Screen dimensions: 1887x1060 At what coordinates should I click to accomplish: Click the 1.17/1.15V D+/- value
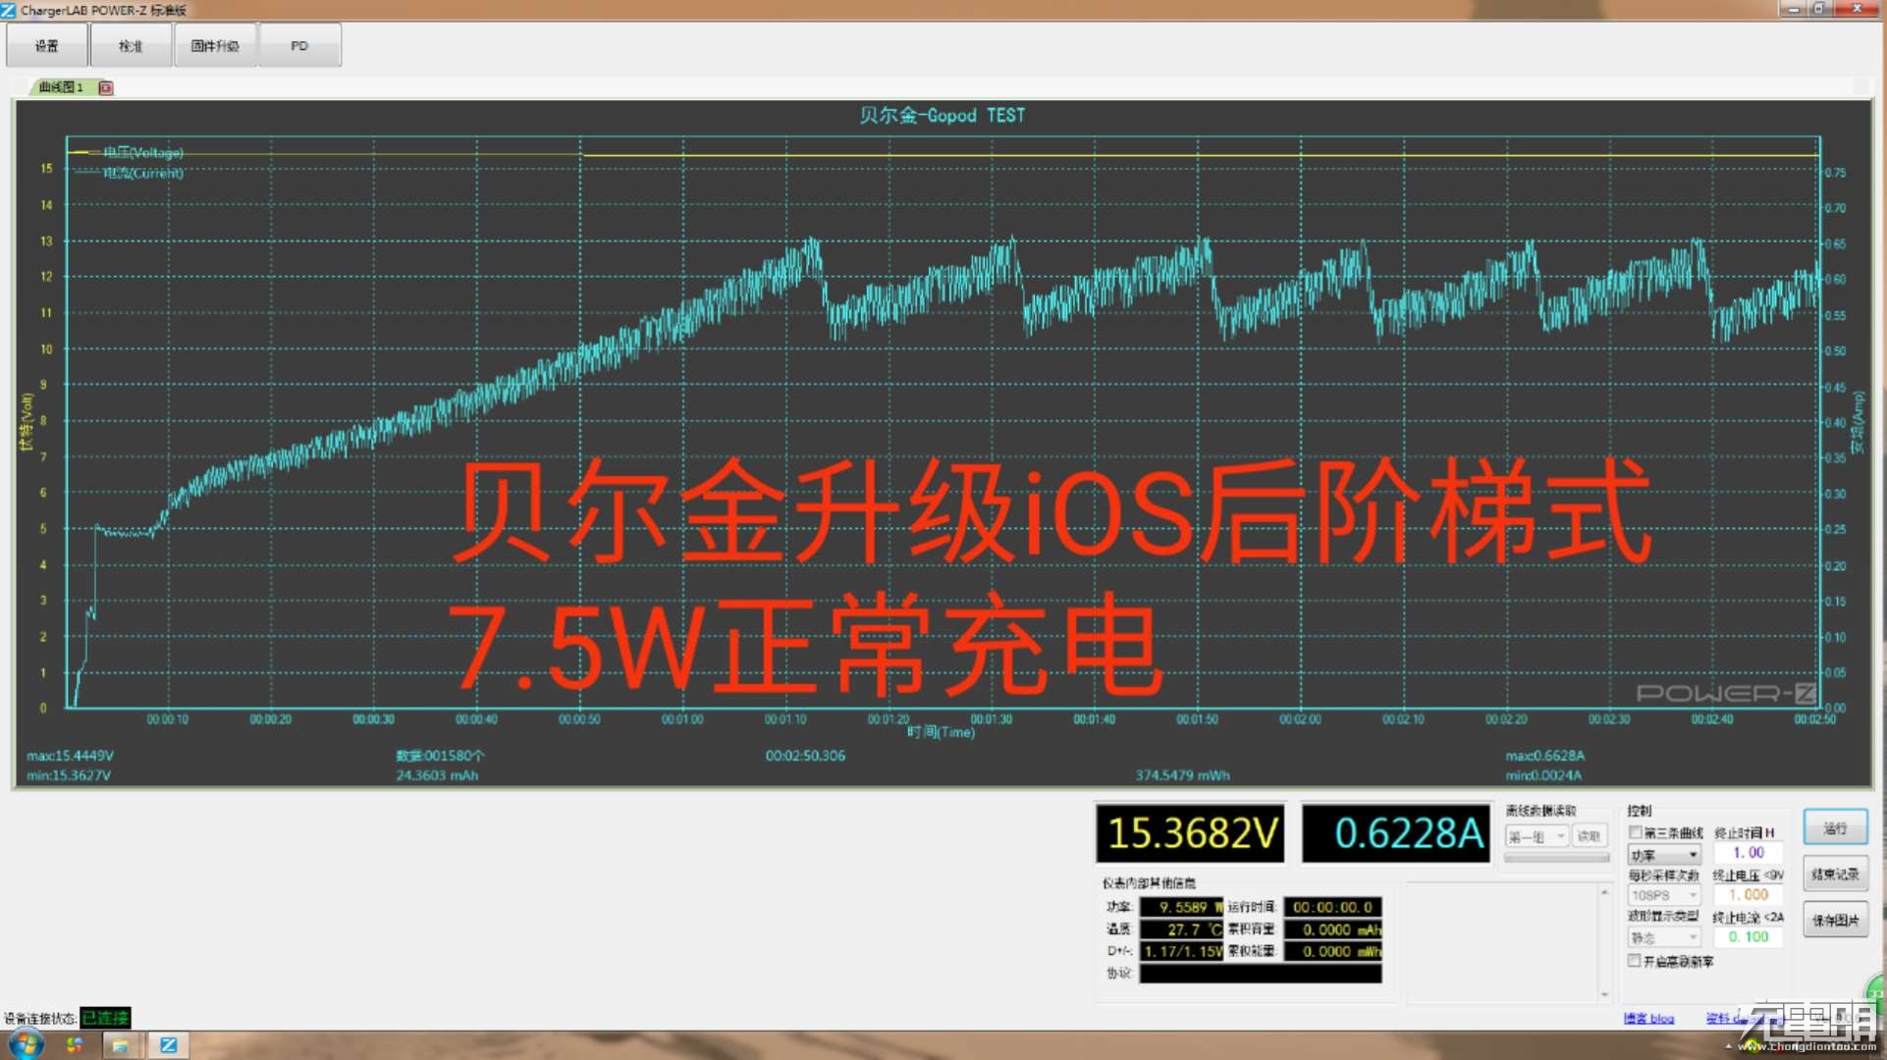1181,951
